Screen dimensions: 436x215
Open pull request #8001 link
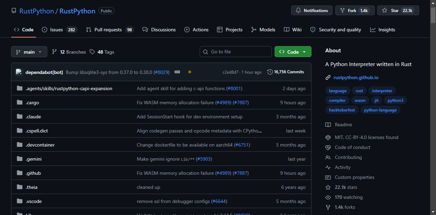tap(235, 88)
